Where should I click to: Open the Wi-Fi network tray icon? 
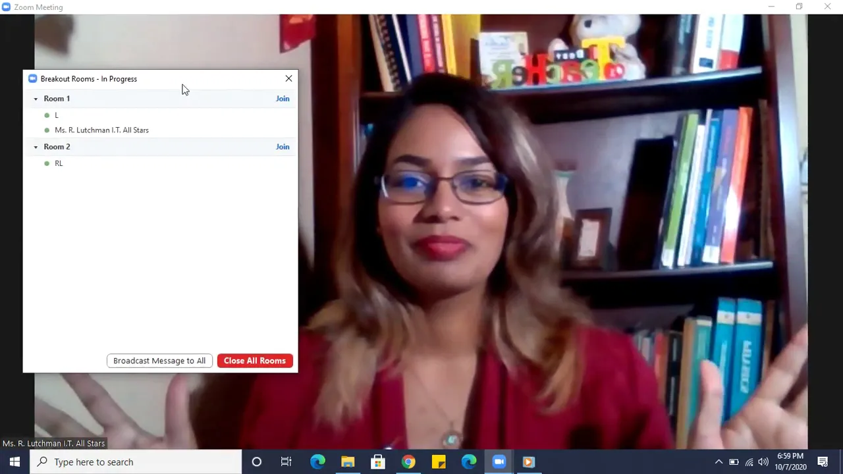tap(749, 462)
